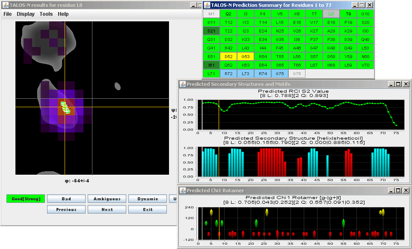
Task: Set the residue classification to Dynamic
Action: [148, 199]
